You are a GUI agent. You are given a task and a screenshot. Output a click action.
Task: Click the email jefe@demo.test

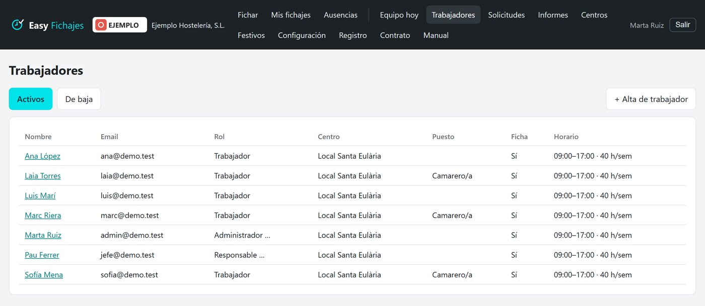[x=127, y=255]
